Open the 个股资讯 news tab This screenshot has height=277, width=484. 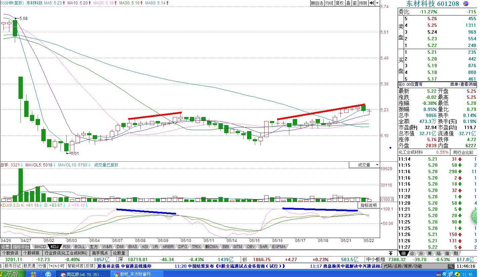click(x=10, y=253)
